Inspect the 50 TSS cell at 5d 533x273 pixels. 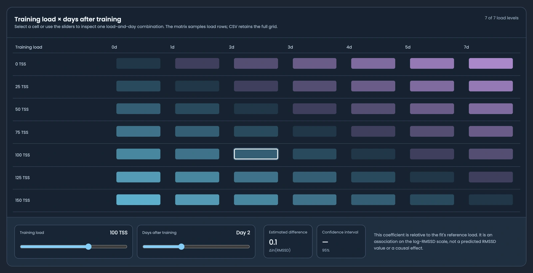(432, 109)
